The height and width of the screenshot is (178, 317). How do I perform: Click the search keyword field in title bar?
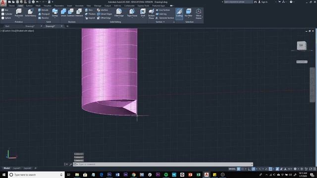tap(239, 2)
